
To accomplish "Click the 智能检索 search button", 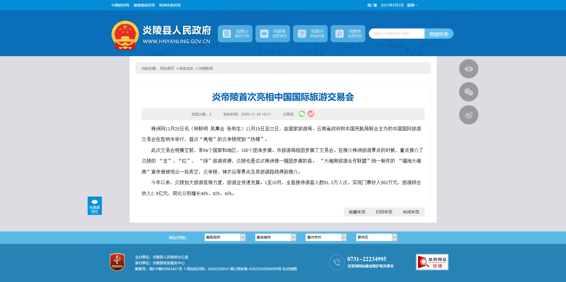I will 439,34.
